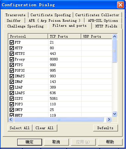The image size is (126, 149).
Task: Click the scroll down arrow of protocol list
Action: point(115,114)
